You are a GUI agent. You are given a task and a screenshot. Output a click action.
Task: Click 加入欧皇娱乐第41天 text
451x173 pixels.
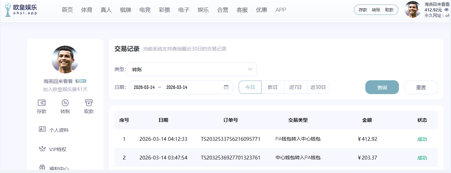65,89
